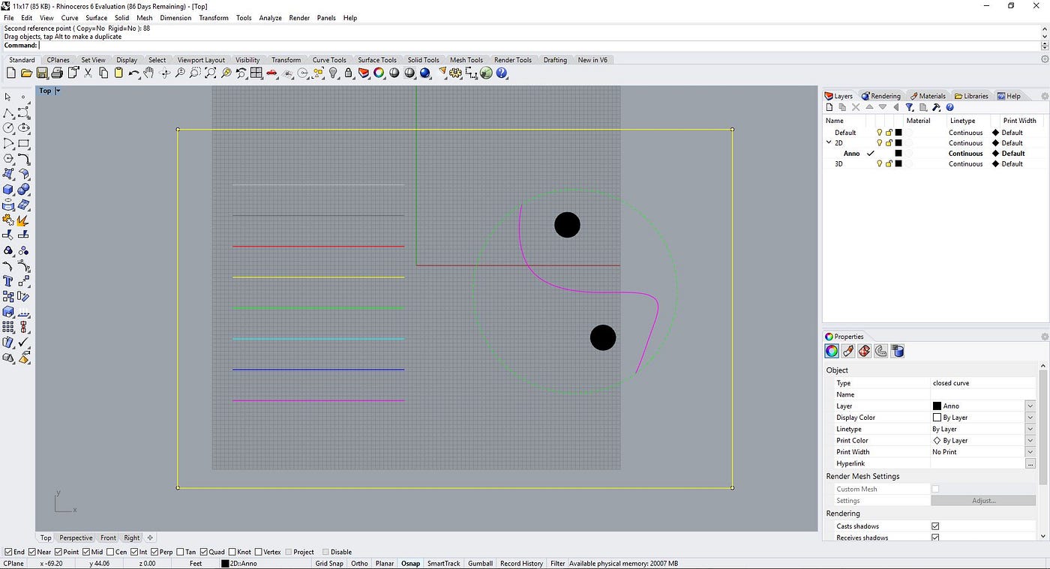Open the layer filter icon
This screenshot has width=1050, height=569.
[x=908, y=106]
